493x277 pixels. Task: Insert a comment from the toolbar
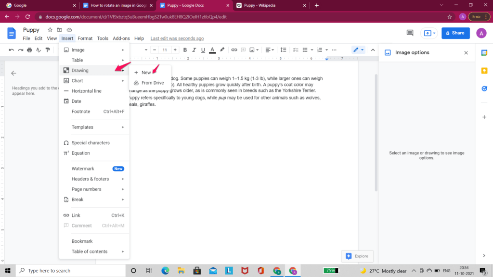coord(243,50)
